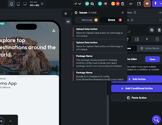Image resolution: width=162 pixels, height=125 pixels.
Task: Open the optimization lightning-list icon
Action: [x=105, y=4]
